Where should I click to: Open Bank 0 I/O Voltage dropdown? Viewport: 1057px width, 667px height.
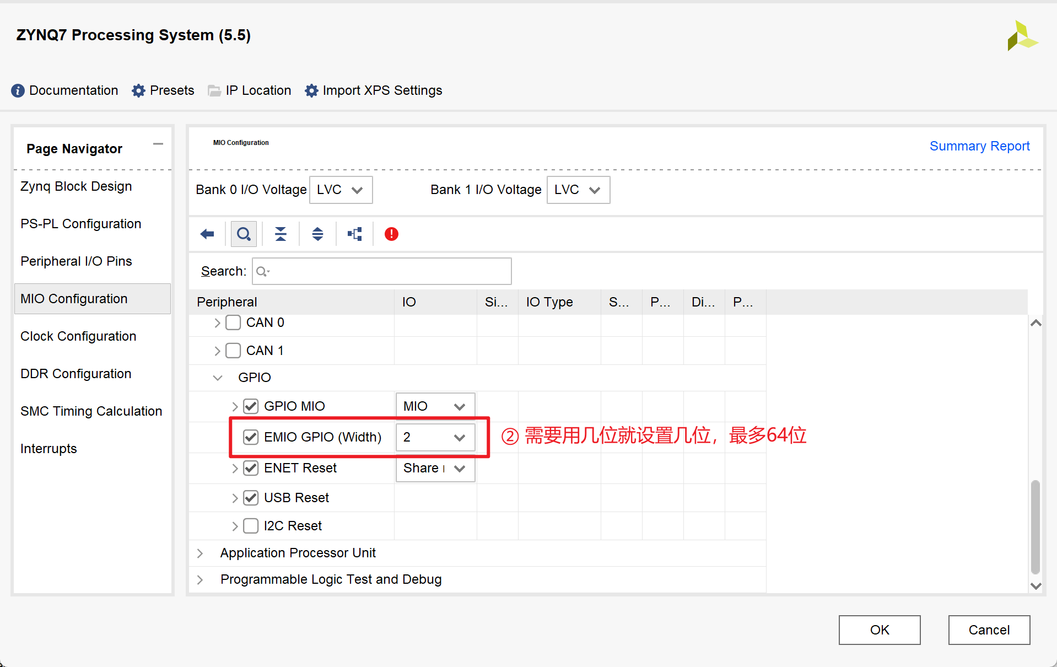pos(341,190)
